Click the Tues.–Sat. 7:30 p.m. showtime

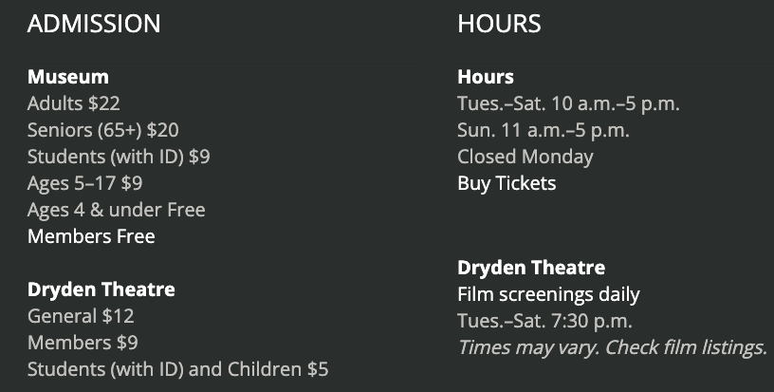tap(544, 321)
